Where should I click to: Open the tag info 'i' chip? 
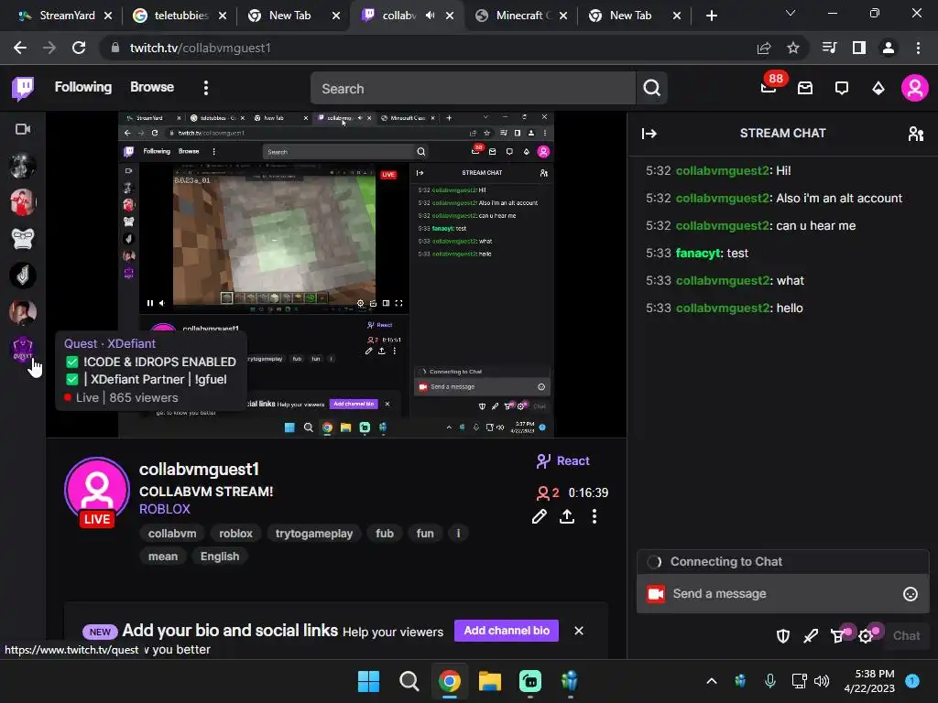(x=458, y=534)
